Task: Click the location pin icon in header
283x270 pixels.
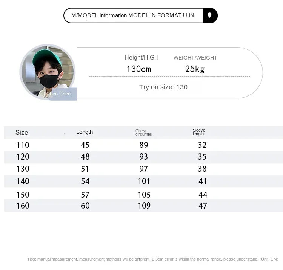Action: (x=210, y=15)
